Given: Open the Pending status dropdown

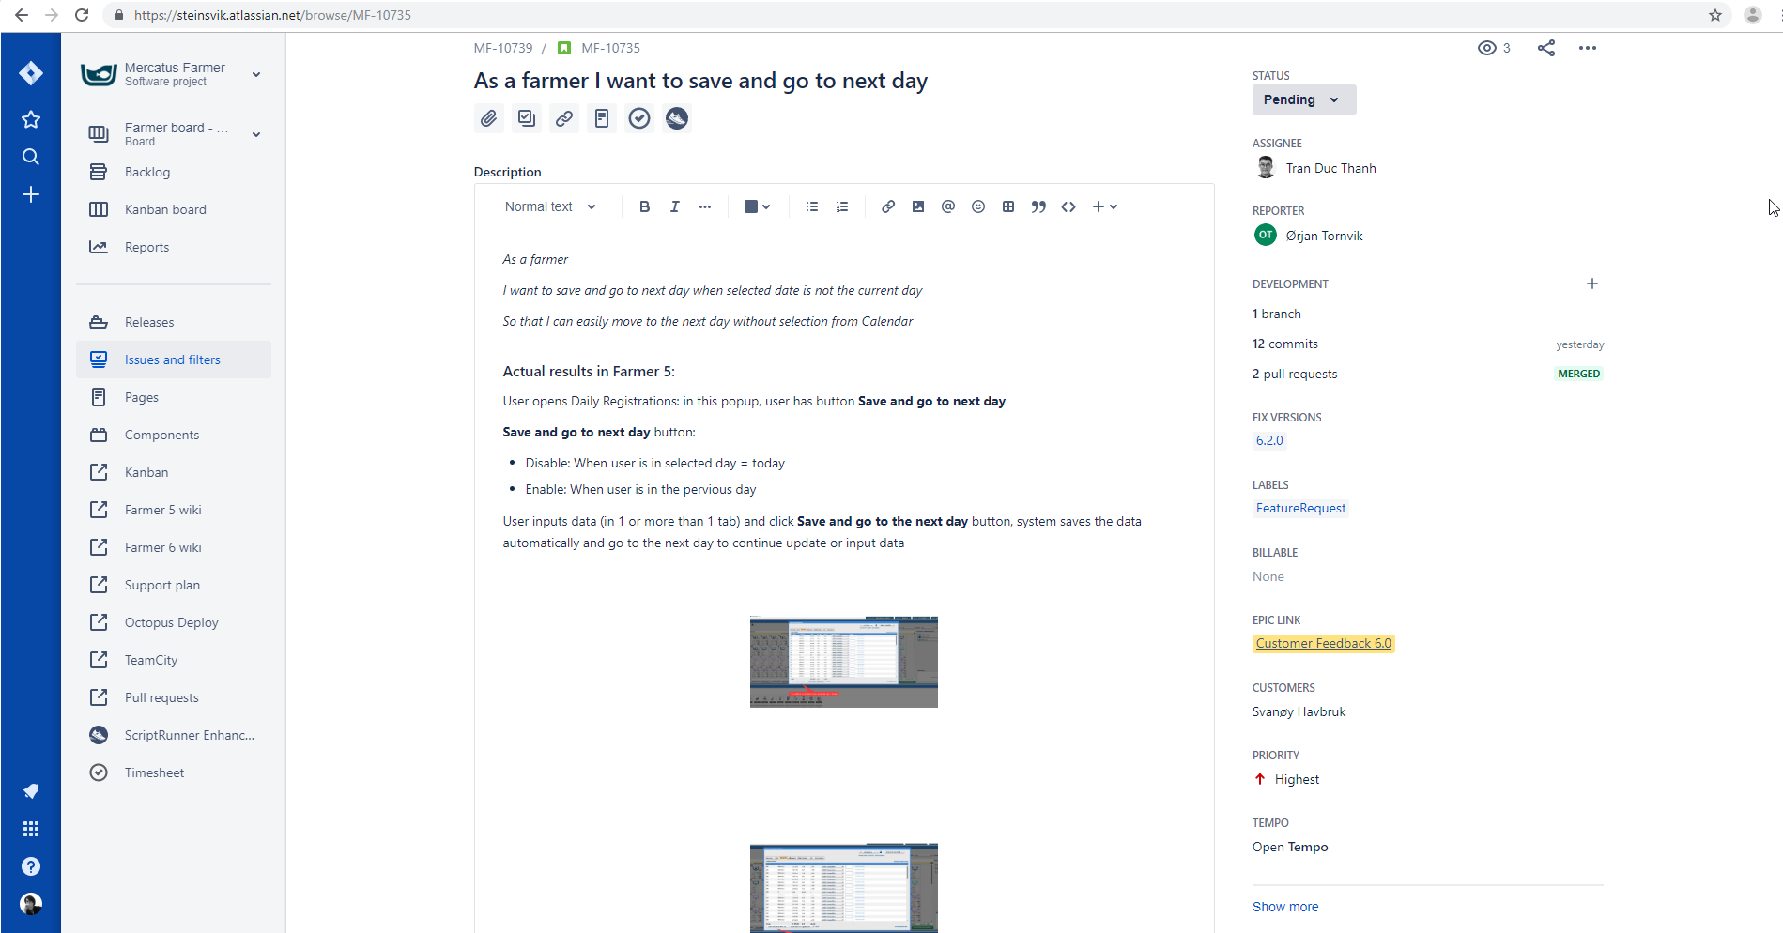Looking at the screenshot, I should (1304, 99).
